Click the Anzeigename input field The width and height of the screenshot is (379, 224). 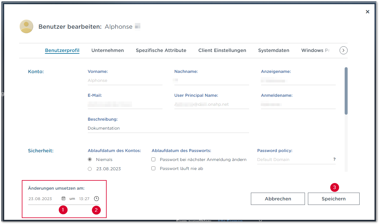coord(298,81)
